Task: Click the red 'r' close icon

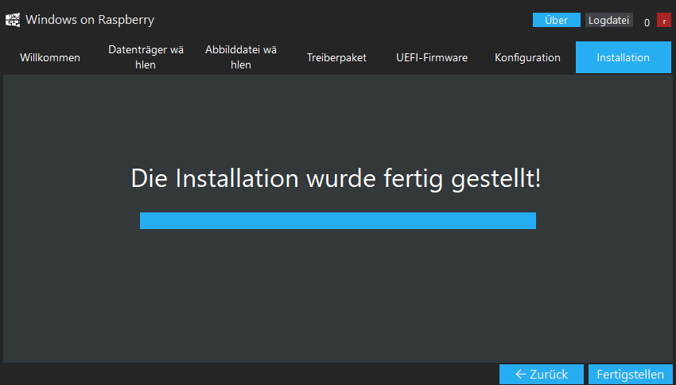Action: pyautogui.click(x=664, y=20)
